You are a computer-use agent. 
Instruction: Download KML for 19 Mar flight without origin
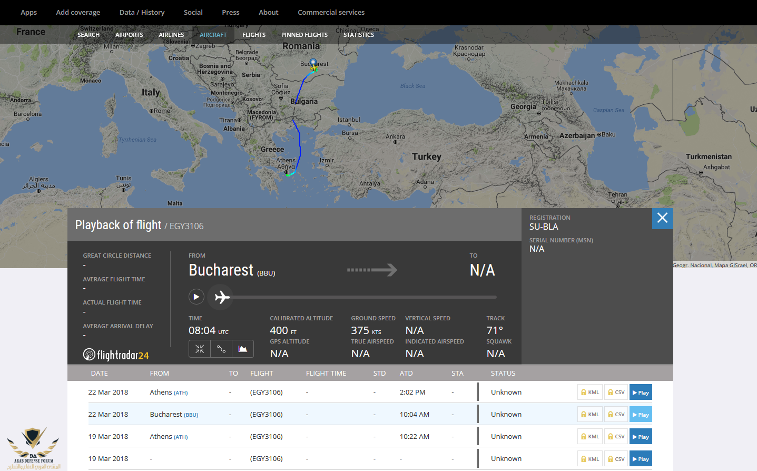point(590,459)
